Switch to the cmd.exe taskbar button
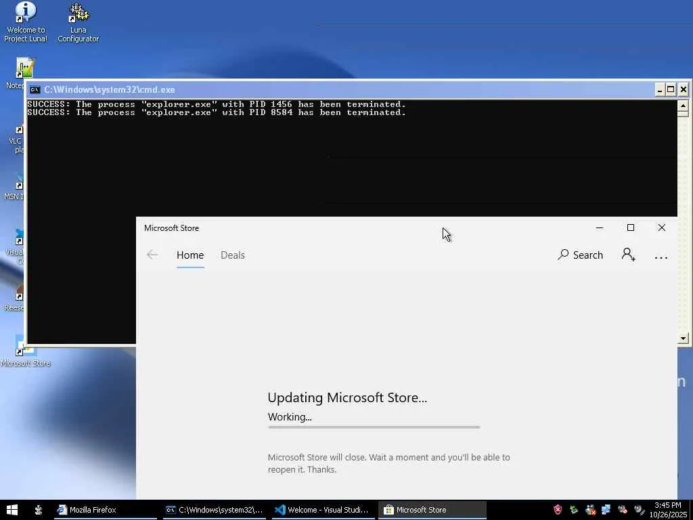Viewport: 693px width, 520px height. pyautogui.click(x=215, y=510)
